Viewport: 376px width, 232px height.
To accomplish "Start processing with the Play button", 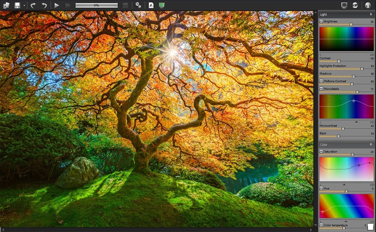I will [x=56, y=5].
